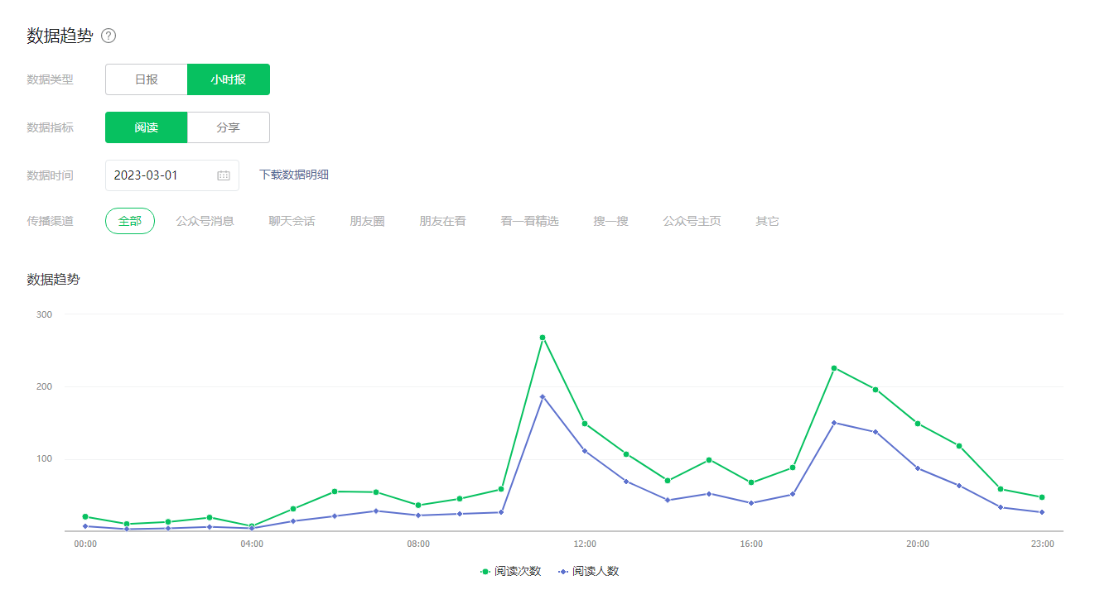
Task: Click the help question mark beside 数据趋势
Action: [x=109, y=36]
